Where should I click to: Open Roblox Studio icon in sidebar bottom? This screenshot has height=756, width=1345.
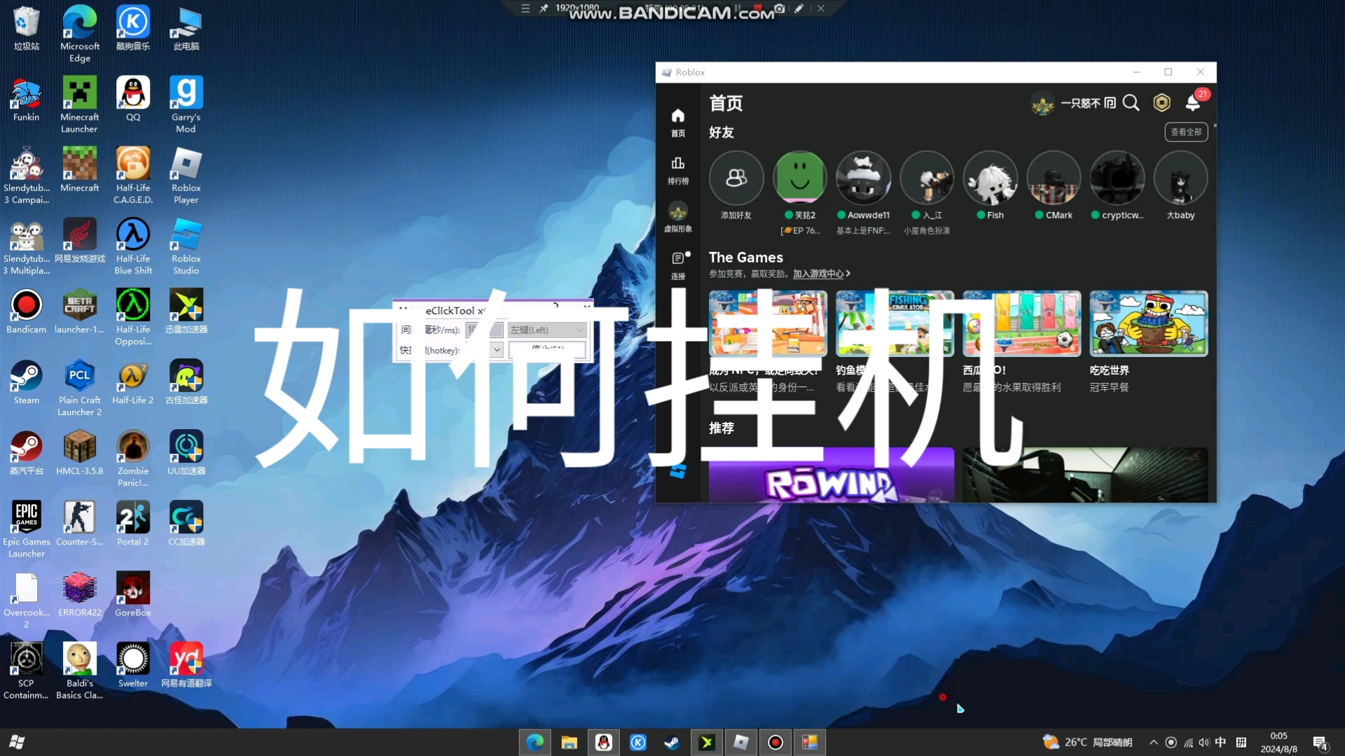tap(677, 472)
